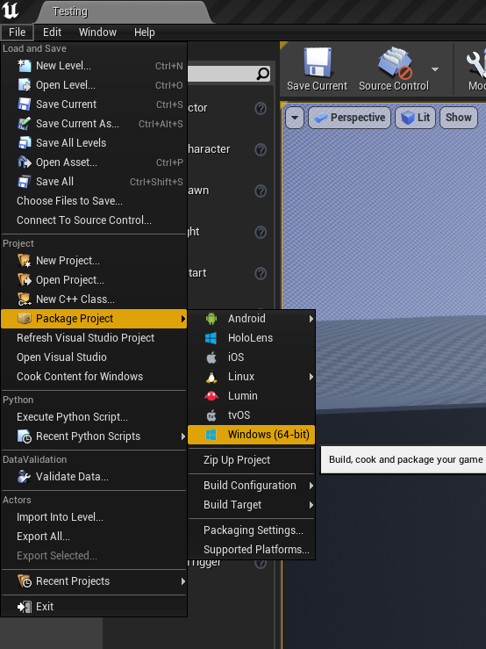Click the Package Project box icon
Screen dimensions: 486x649
[25, 318]
